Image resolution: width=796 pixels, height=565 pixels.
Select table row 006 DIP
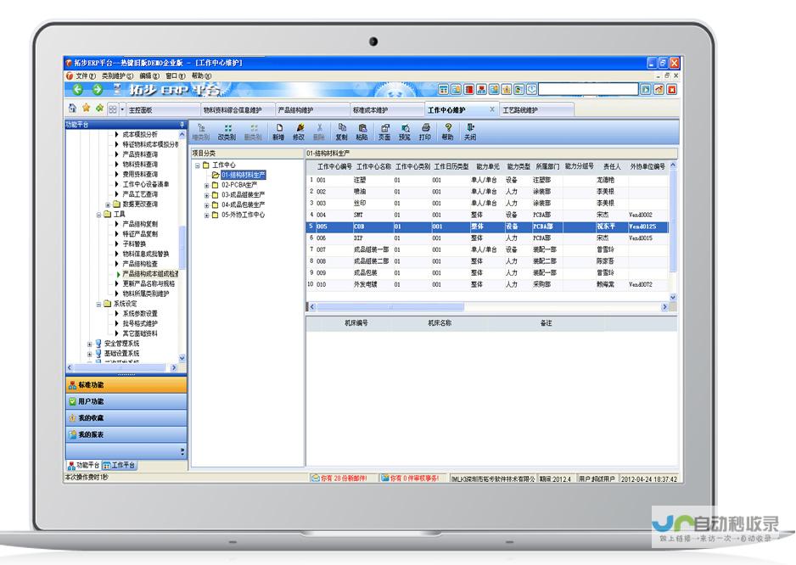pos(487,238)
